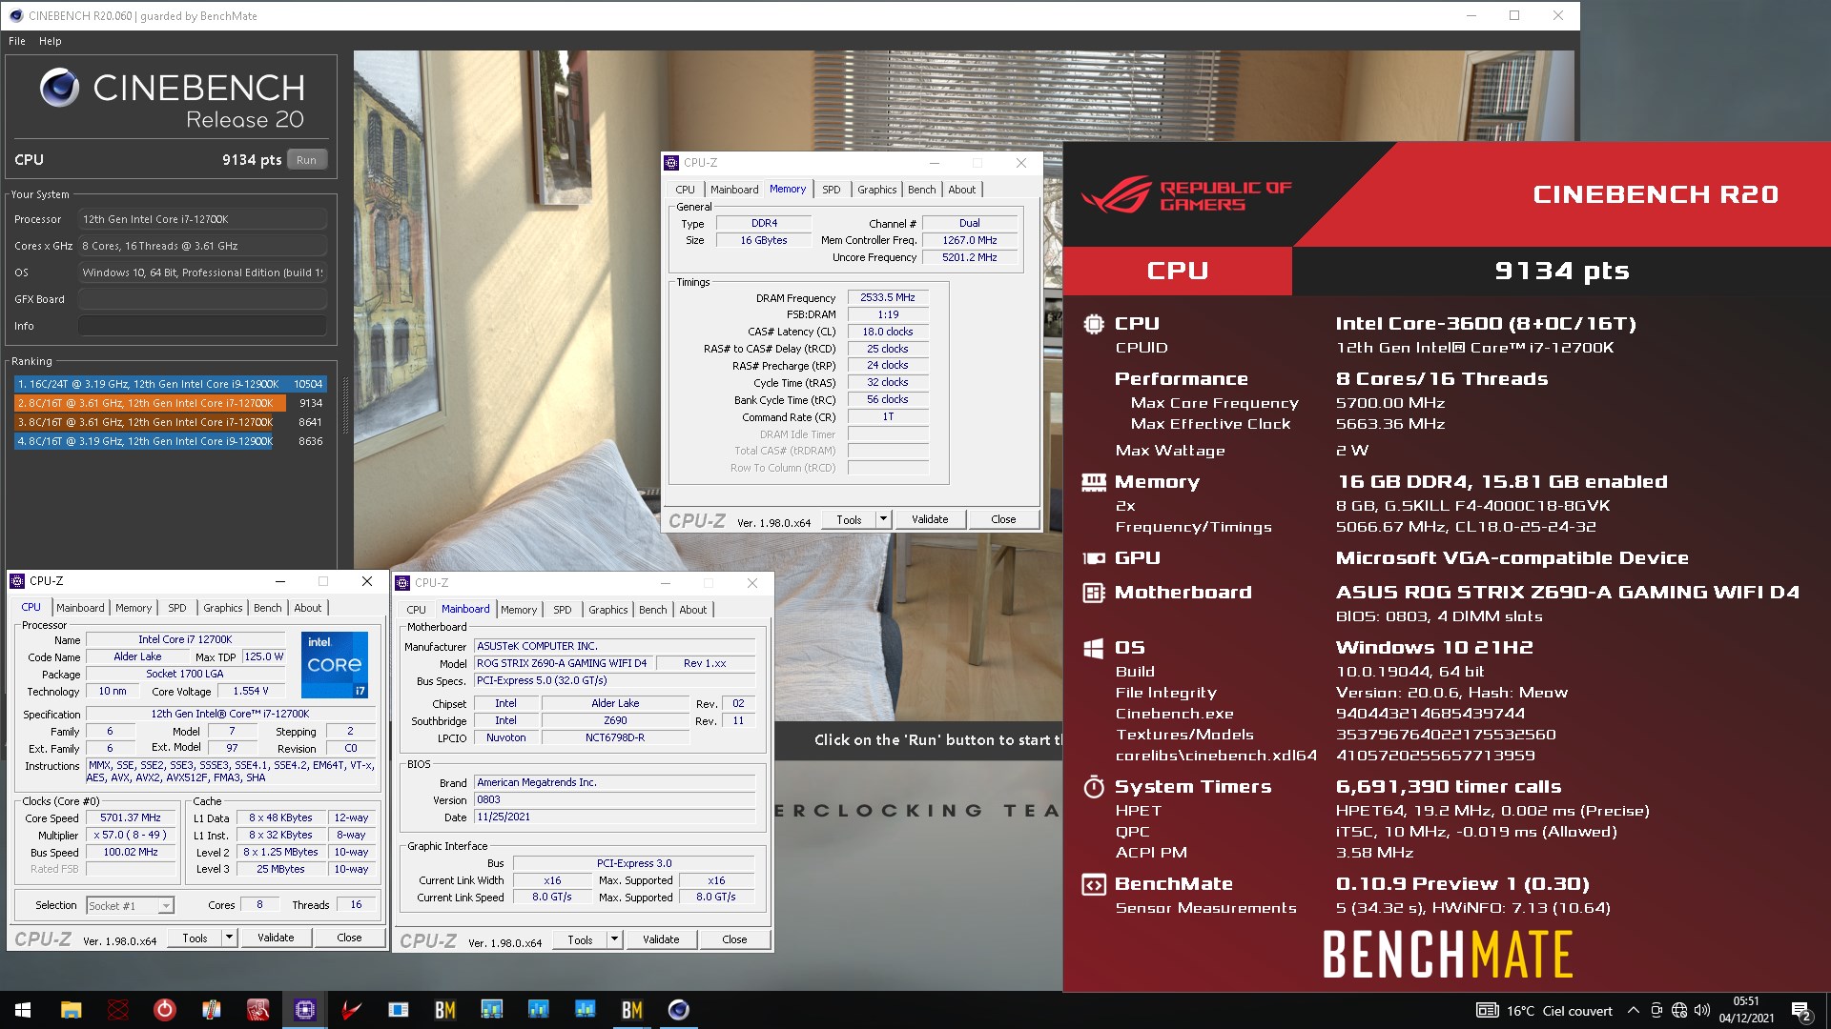Click the red power-button taskbar icon
The height and width of the screenshot is (1029, 1831).
165,1010
